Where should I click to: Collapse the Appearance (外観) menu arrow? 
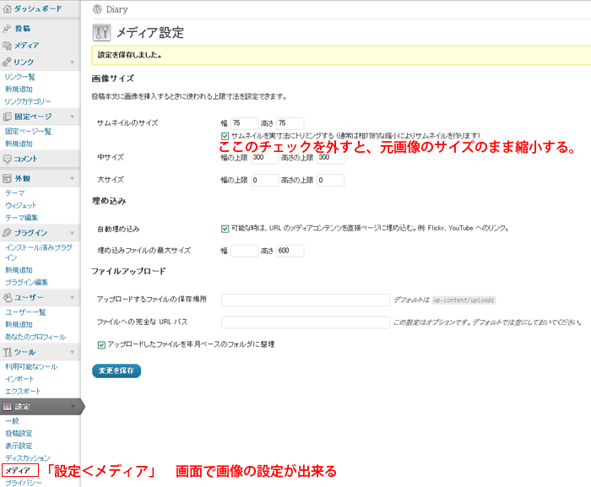pyautogui.click(x=72, y=178)
